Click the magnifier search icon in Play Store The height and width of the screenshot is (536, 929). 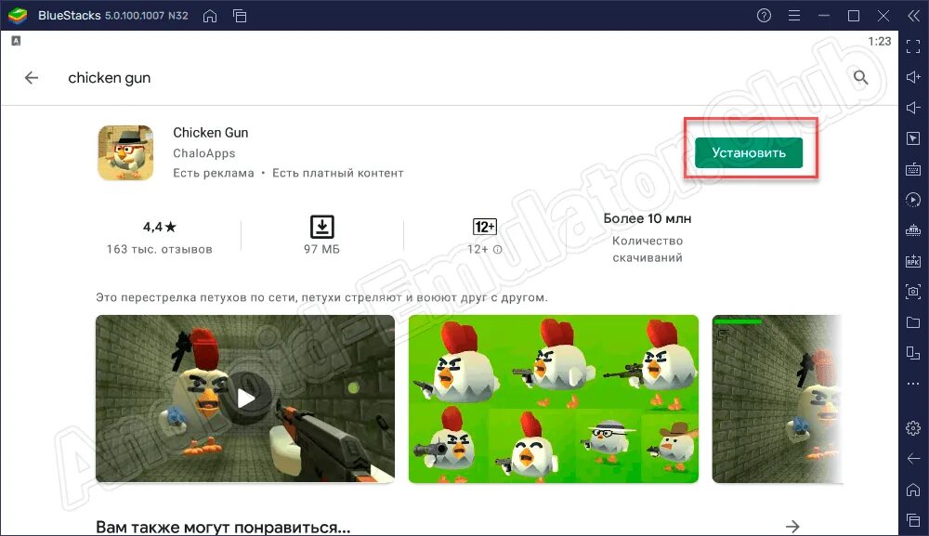click(861, 78)
